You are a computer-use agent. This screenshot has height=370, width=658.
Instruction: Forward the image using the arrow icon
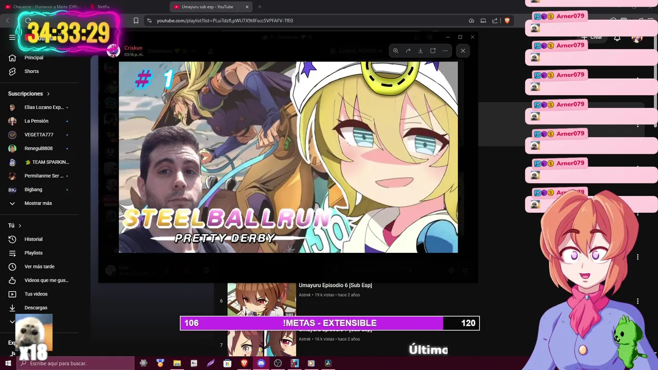[408, 50]
